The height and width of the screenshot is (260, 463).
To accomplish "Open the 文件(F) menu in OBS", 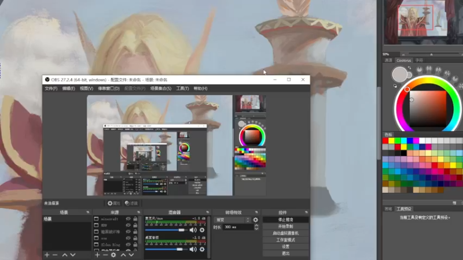I will coord(51,88).
